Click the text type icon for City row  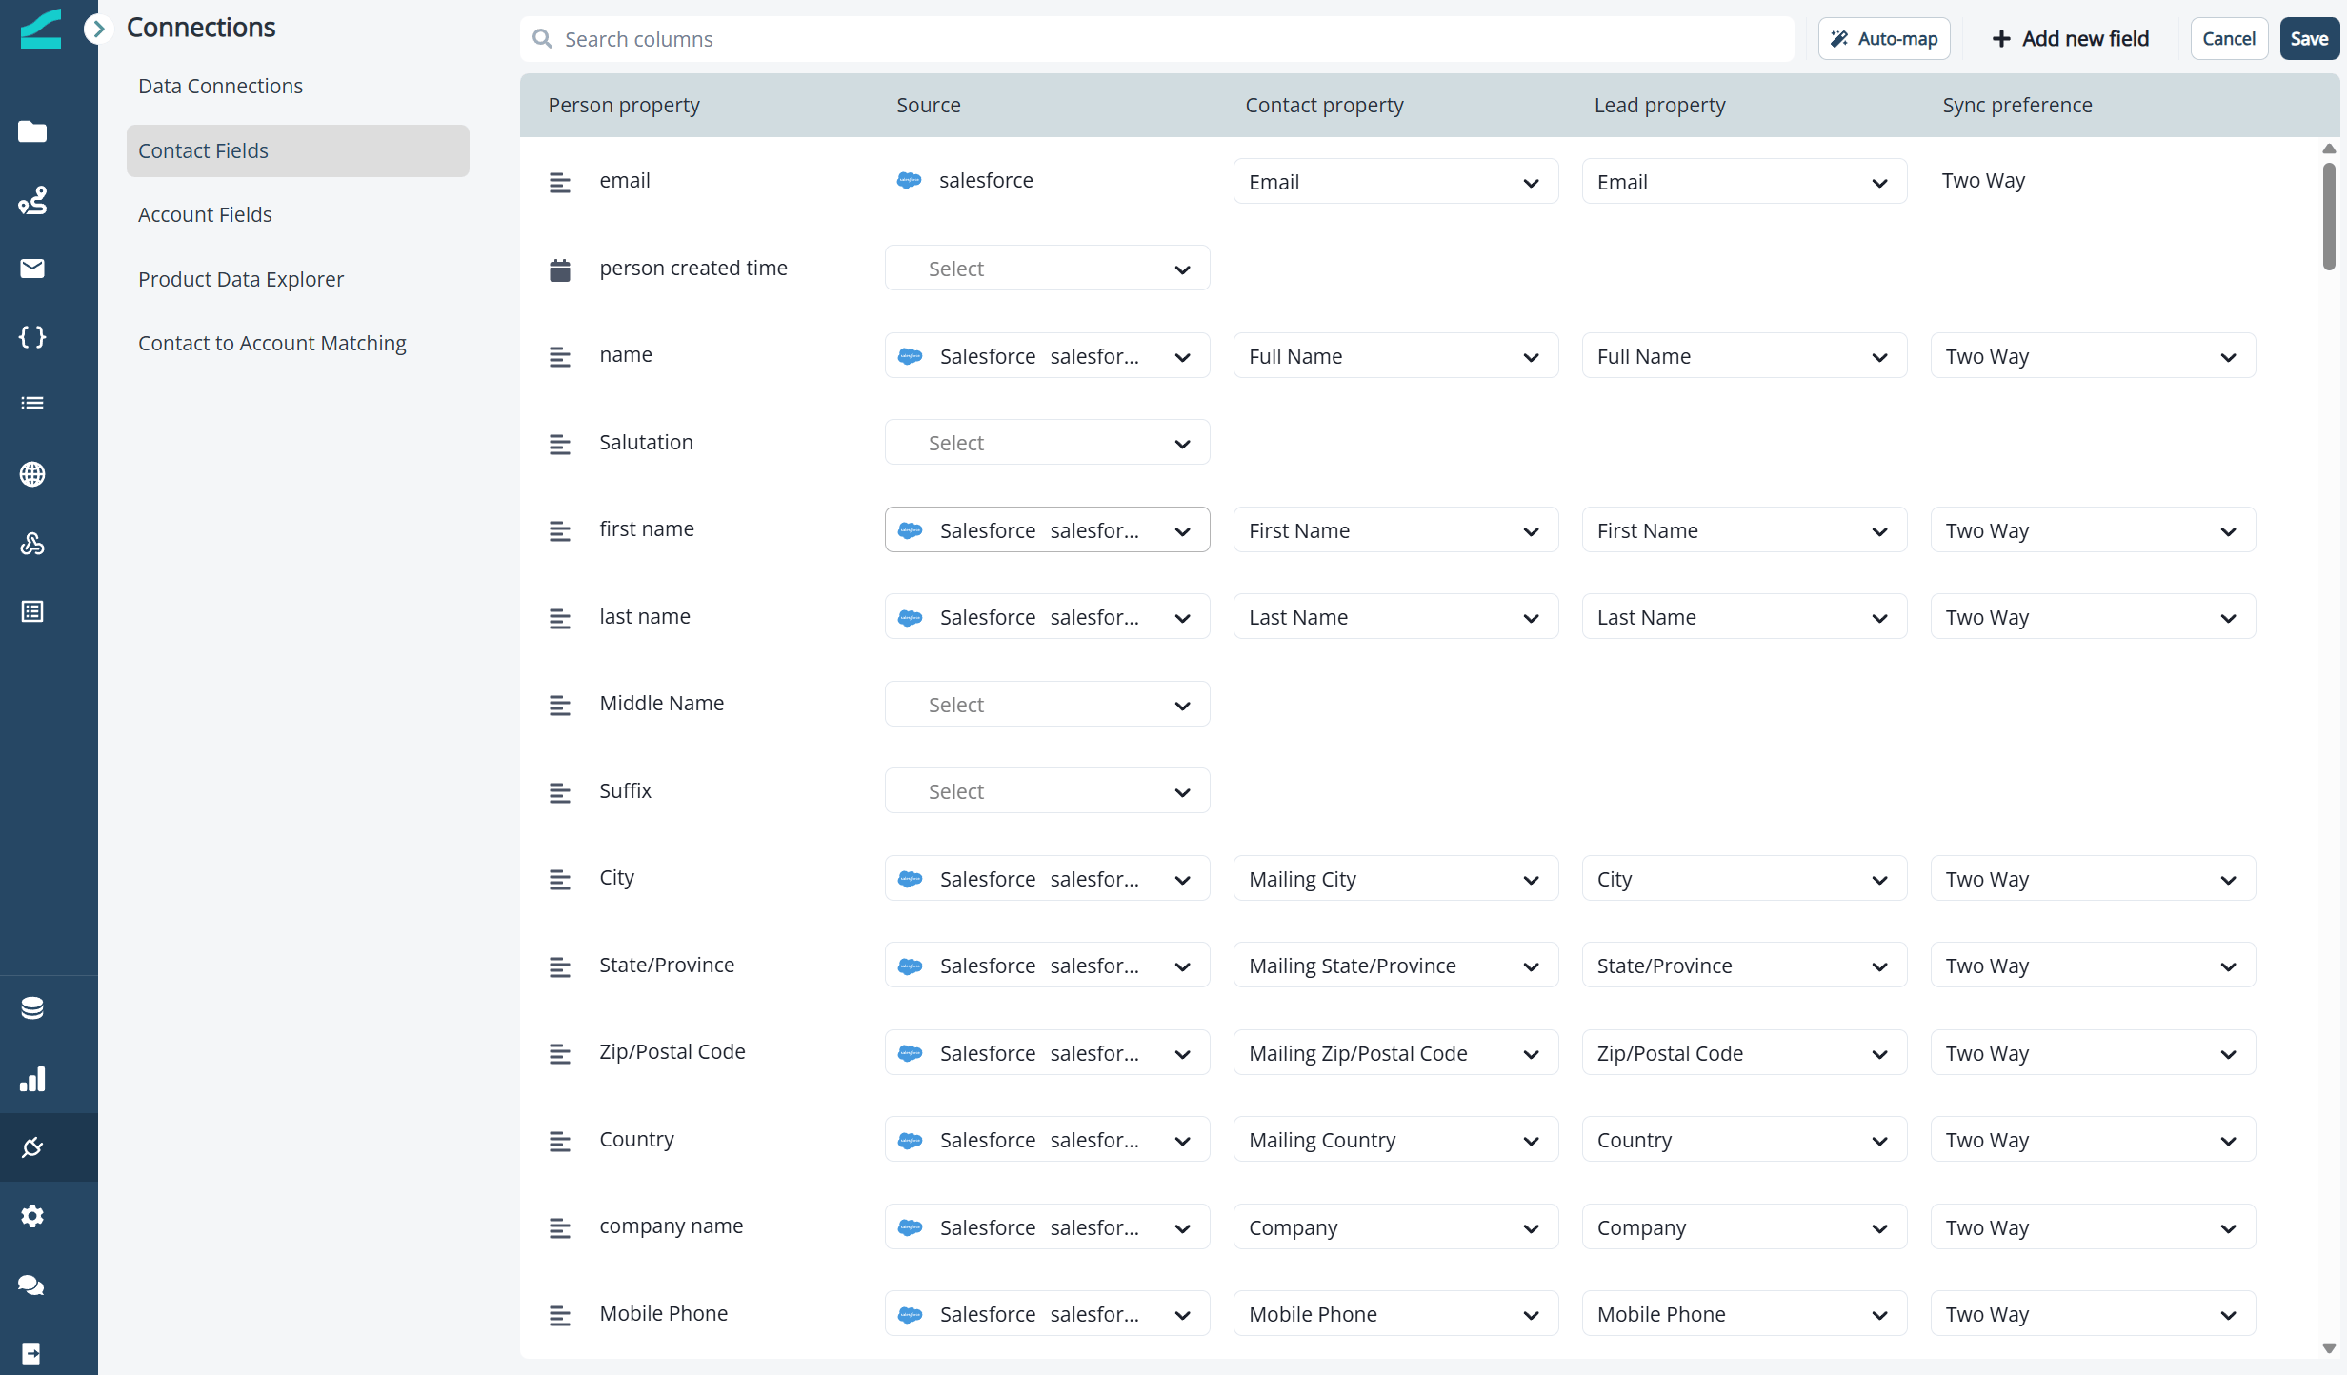click(560, 880)
